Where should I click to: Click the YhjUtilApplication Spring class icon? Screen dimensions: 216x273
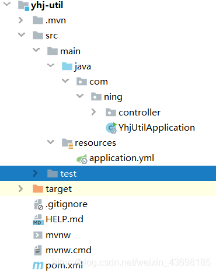111,128
